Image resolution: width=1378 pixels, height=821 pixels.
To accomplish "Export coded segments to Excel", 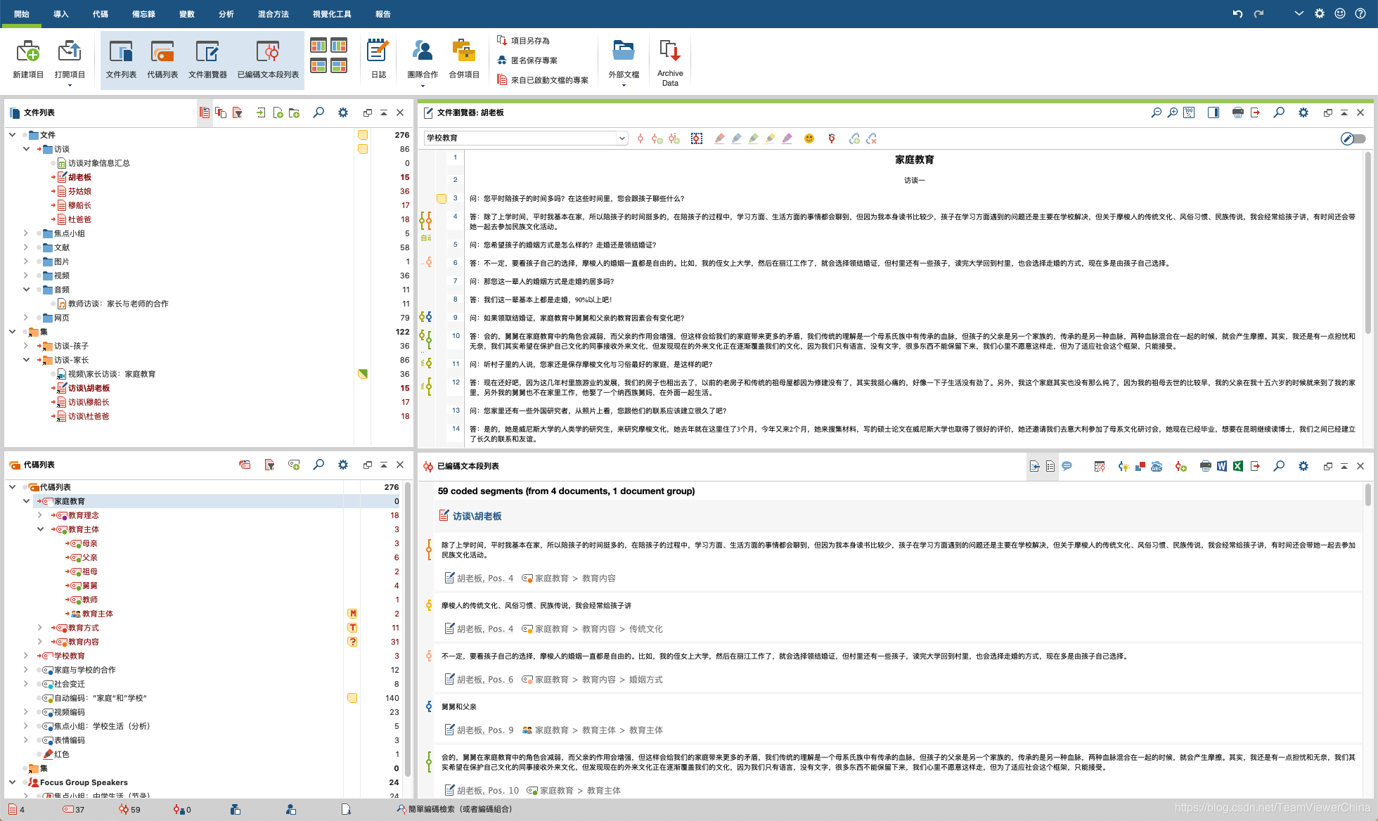I will click(x=1238, y=466).
